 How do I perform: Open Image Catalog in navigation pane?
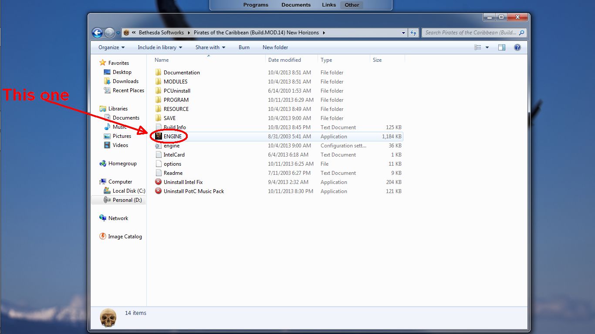coord(121,237)
